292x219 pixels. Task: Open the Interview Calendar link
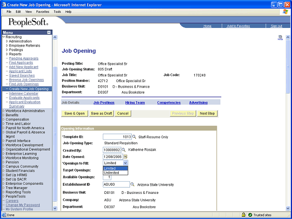point(24,93)
